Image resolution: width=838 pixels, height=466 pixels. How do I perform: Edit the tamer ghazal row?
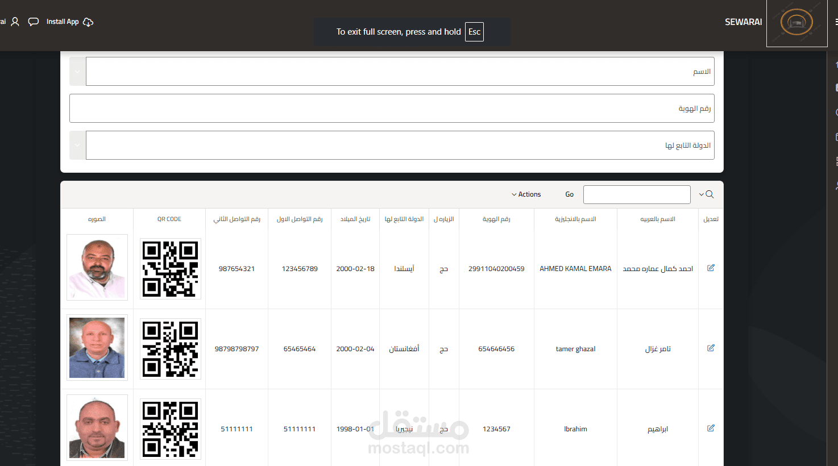click(x=711, y=348)
